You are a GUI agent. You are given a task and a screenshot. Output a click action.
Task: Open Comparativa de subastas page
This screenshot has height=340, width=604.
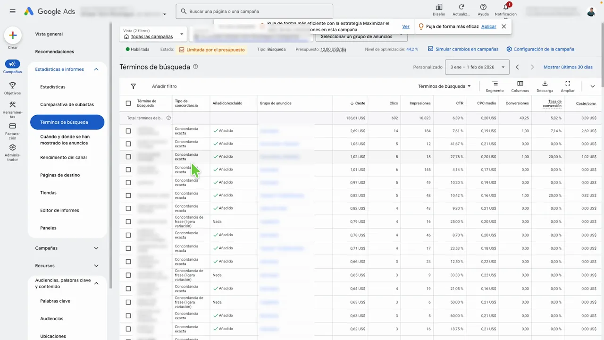point(67,104)
